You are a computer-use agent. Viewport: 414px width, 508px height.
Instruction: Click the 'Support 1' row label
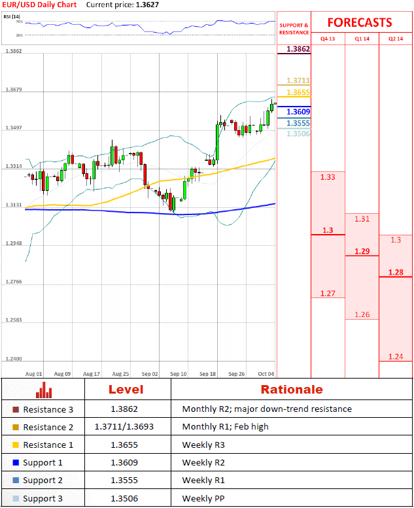click(x=43, y=463)
